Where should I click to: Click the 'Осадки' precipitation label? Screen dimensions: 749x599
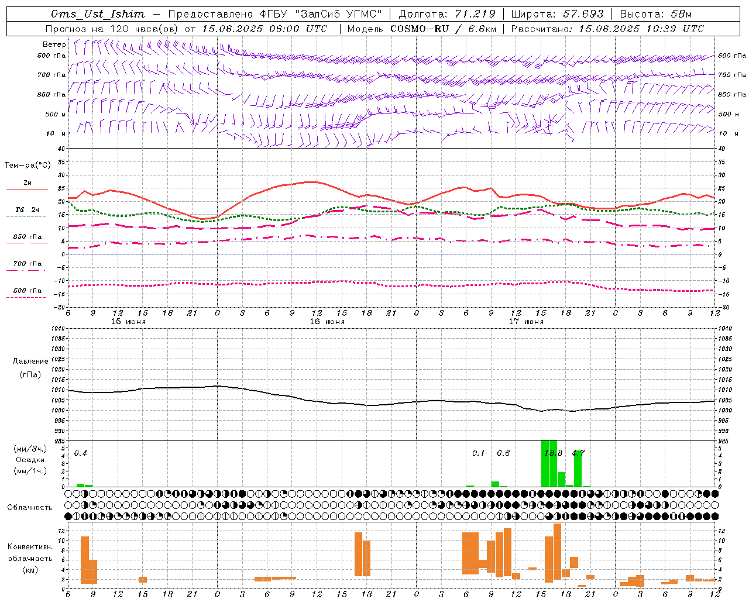point(30,460)
